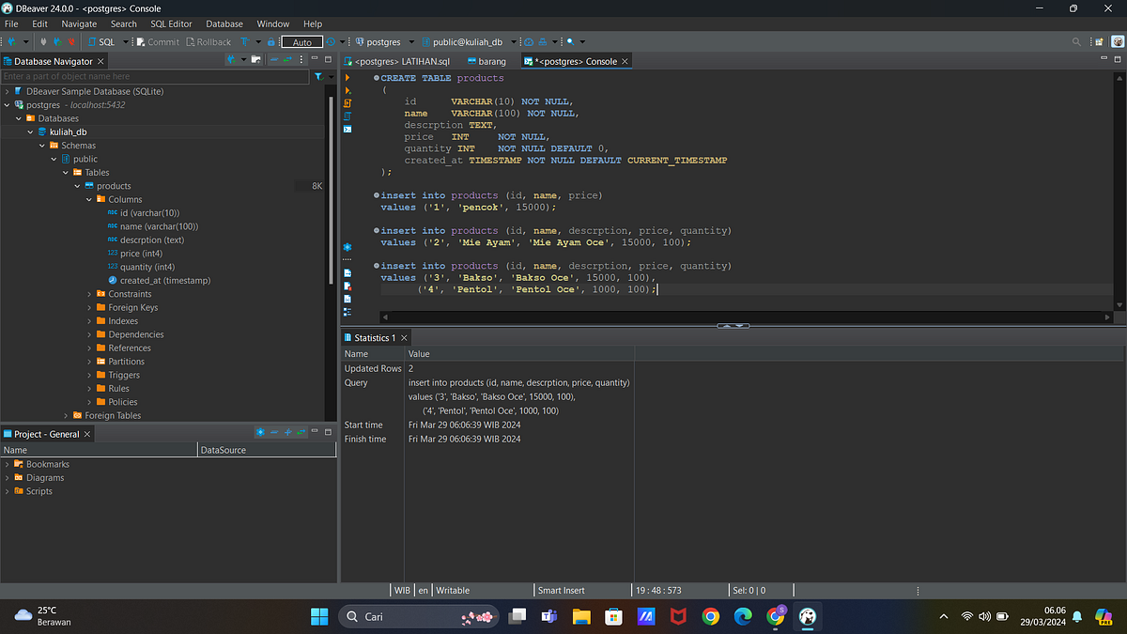Launch Google Chrome from the taskbar
The height and width of the screenshot is (634, 1127).
[711, 616]
